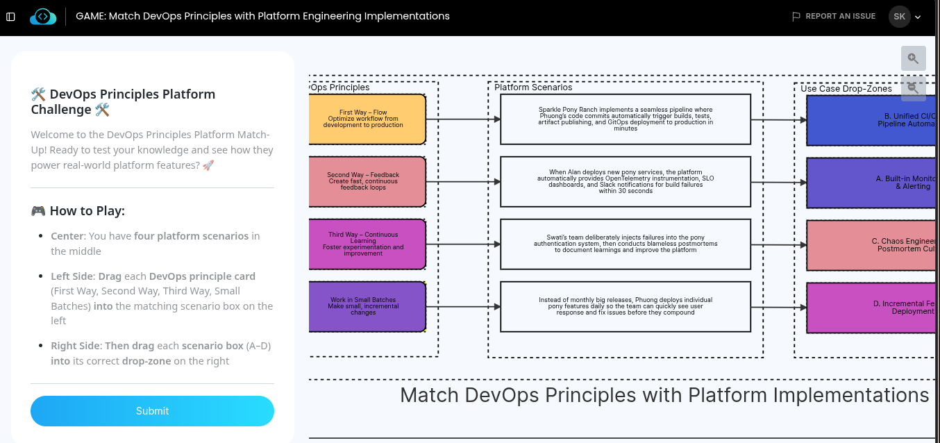Screen dimensions: 940x443
Task: Select the First Way – Flow card
Action: pyautogui.click(x=367, y=119)
